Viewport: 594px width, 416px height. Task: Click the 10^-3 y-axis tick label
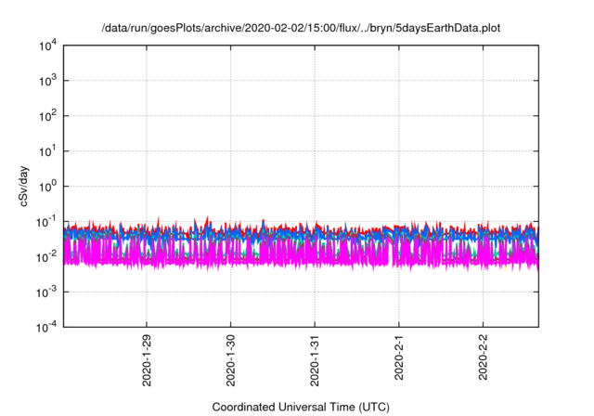(47, 292)
